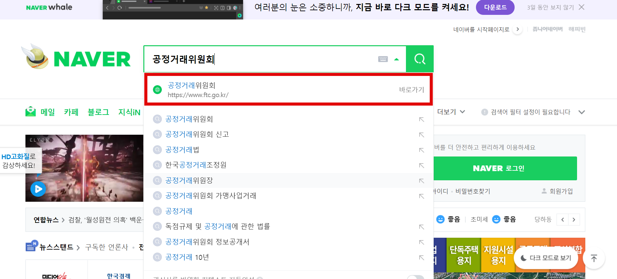Click the fill arrow for 공정거래위원회 신고 row

(421, 135)
